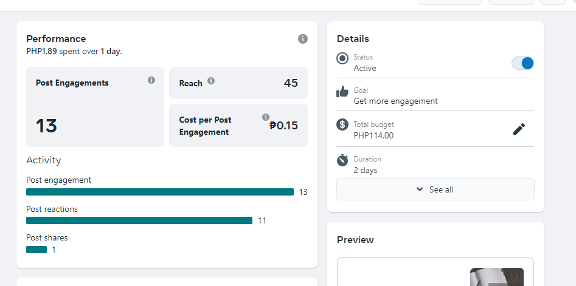Select the Reach metric card
576x286 pixels.
pos(238,83)
